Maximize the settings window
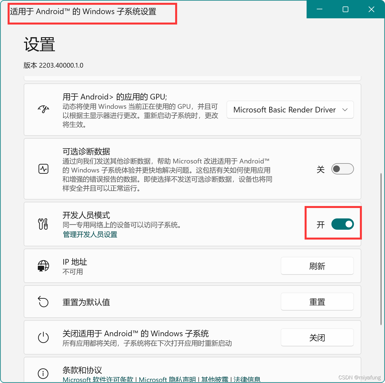Screen dimensions: 385x383 tap(346, 9)
